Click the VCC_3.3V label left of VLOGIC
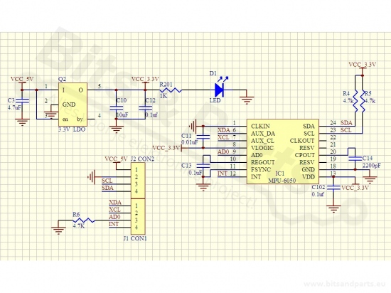 (x=166, y=148)
